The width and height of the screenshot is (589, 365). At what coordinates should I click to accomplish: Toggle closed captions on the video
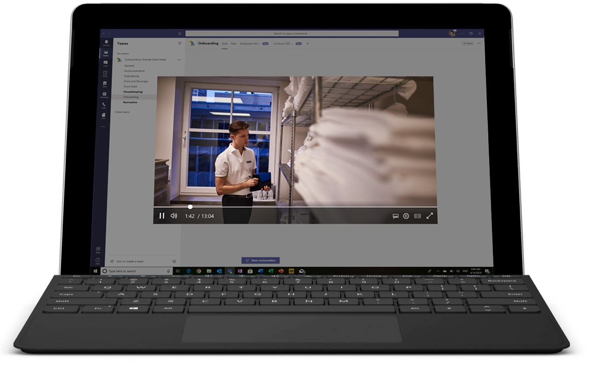(395, 216)
